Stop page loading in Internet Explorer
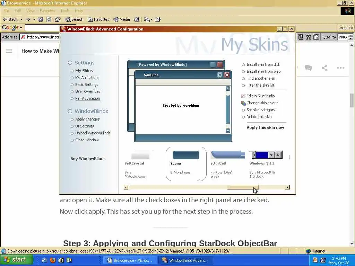 (x=41, y=19)
